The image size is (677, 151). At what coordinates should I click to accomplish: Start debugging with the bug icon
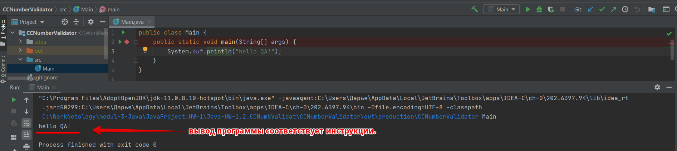pos(539,9)
